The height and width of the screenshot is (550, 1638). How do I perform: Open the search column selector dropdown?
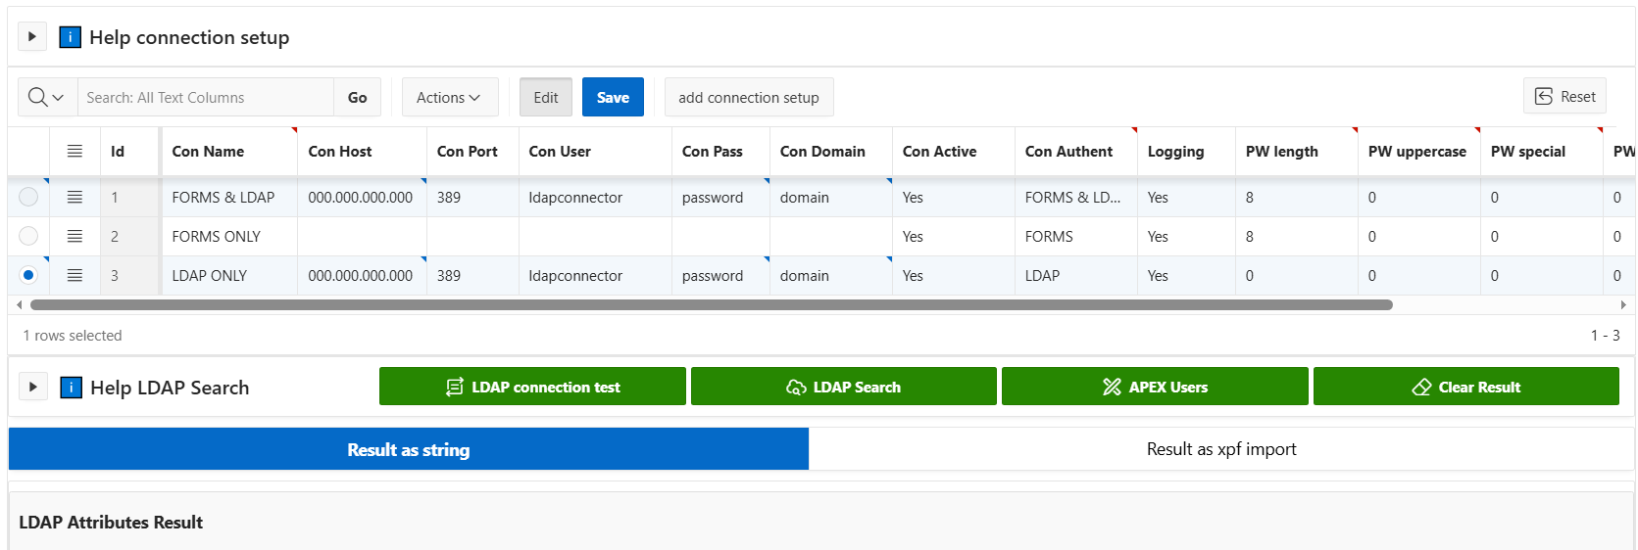pos(47,97)
